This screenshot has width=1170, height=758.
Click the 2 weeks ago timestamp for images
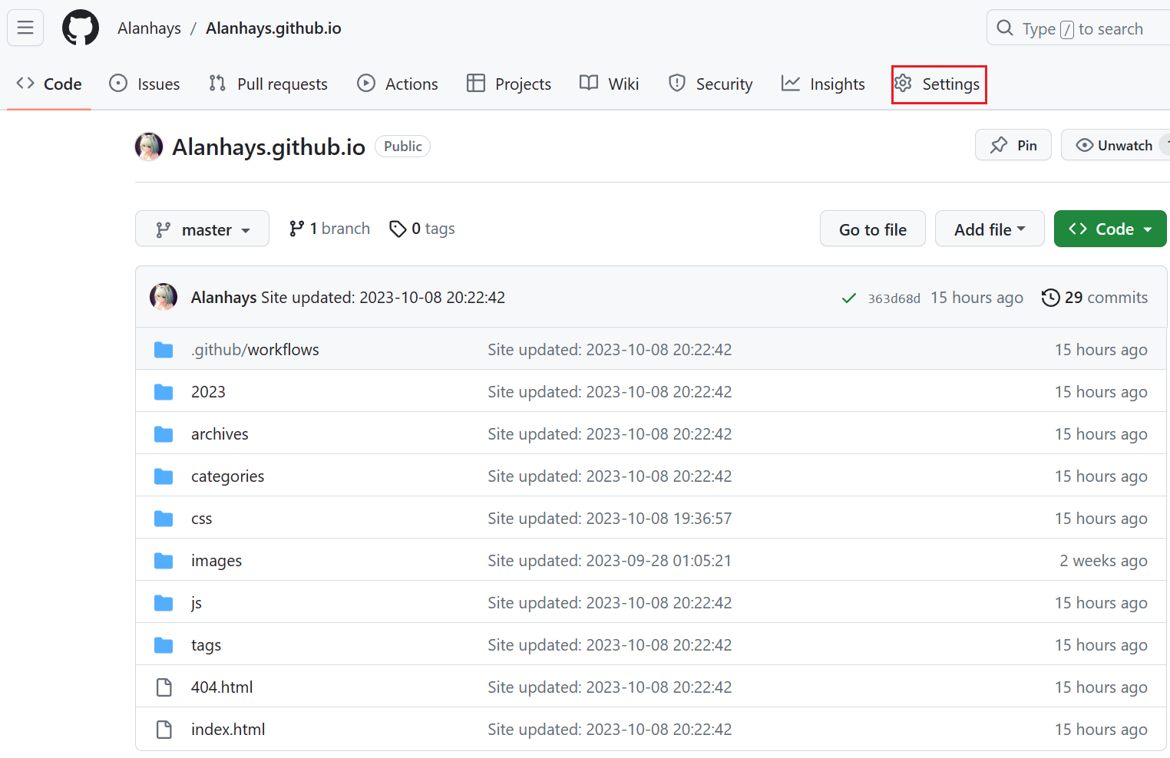tap(1103, 561)
